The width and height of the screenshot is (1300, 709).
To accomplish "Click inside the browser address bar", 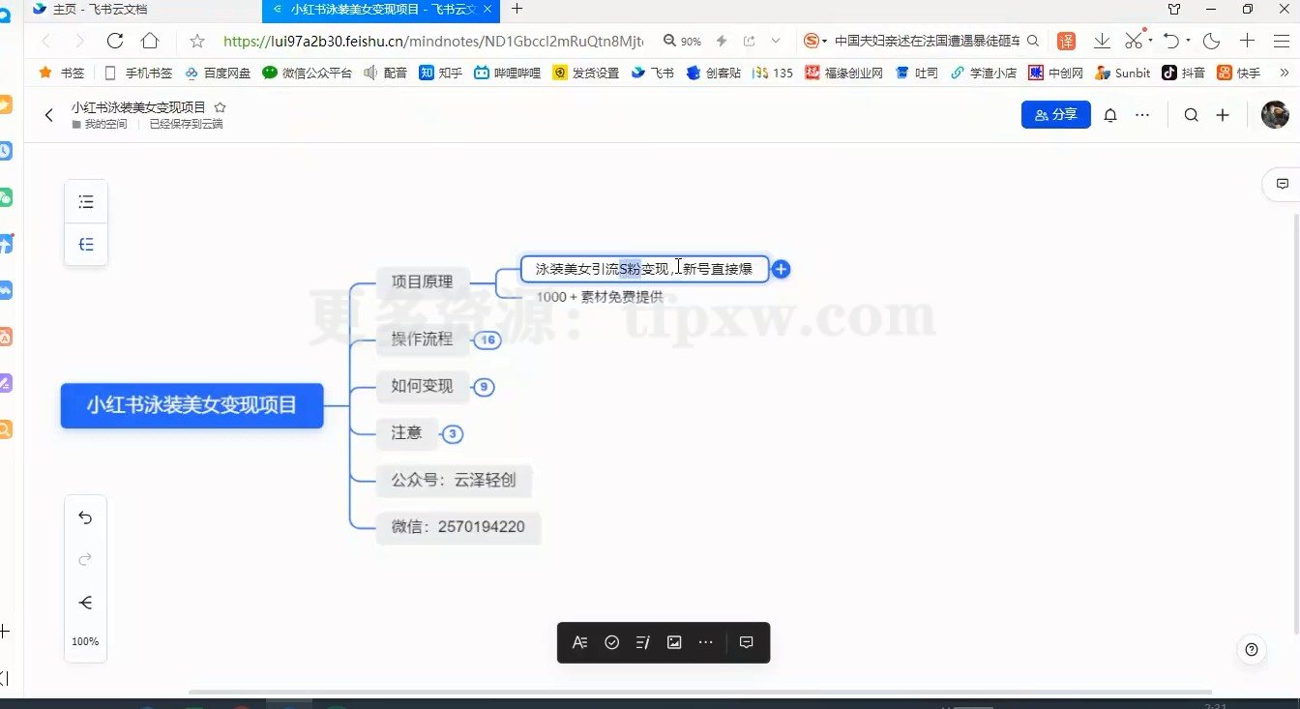I will click(x=435, y=41).
